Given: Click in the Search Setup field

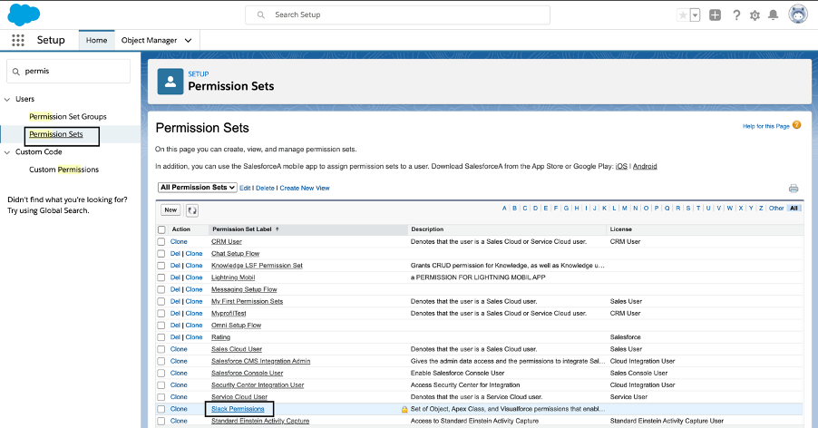Looking at the screenshot, I should [397, 15].
